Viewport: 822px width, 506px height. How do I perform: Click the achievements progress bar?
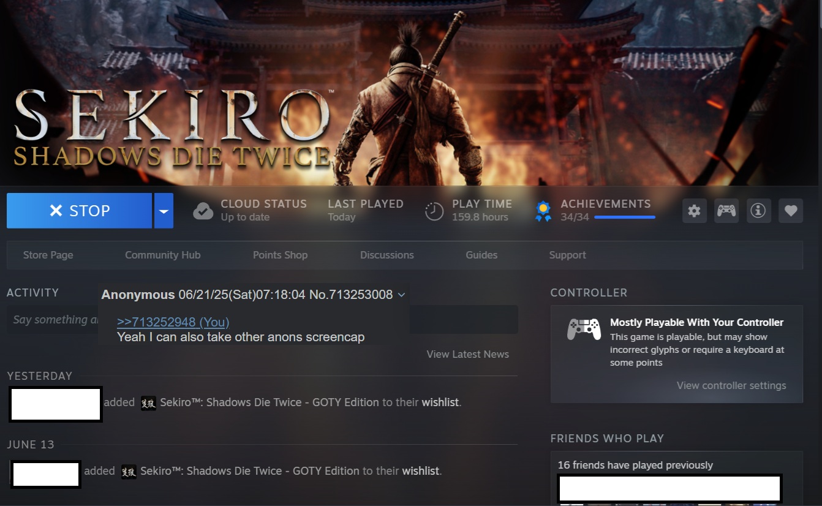[625, 217]
